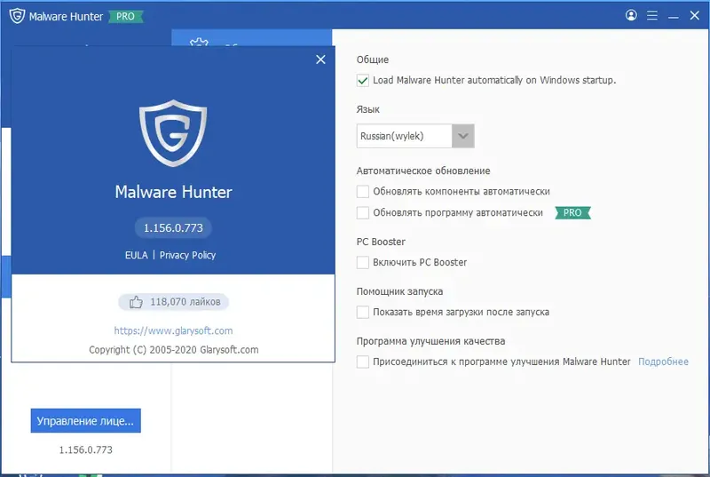Image resolution: width=710 pixels, height=477 pixels.
Task: Click the Malware Hunter shield logo in title bar
Action: 17,16
